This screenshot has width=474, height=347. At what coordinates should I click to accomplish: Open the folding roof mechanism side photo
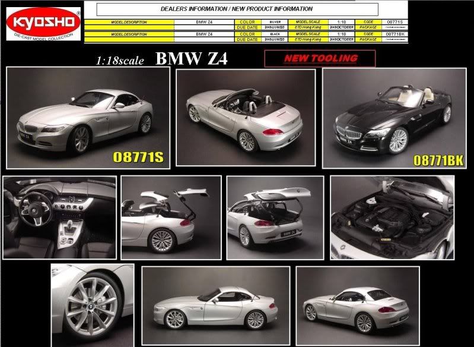[x=171, y=217]
